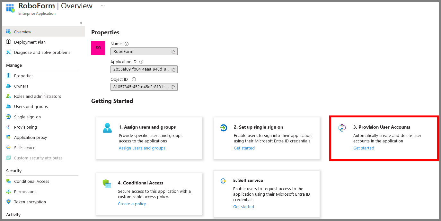Open Overview in the sidebar menu

tap(43, 32)
